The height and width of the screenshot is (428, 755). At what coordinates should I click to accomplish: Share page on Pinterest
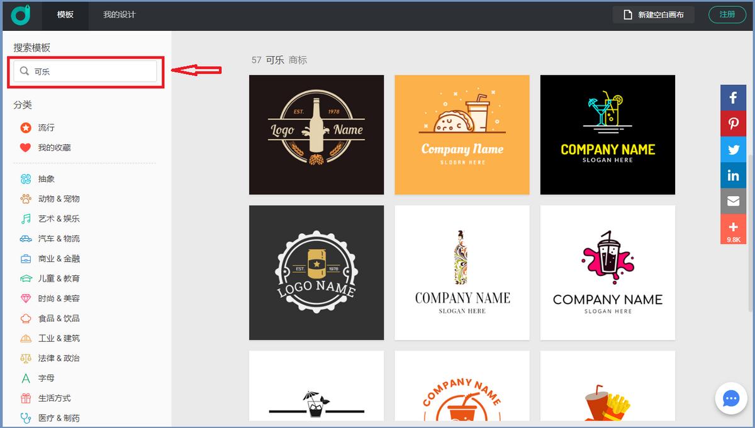click(x=733, y=124)
